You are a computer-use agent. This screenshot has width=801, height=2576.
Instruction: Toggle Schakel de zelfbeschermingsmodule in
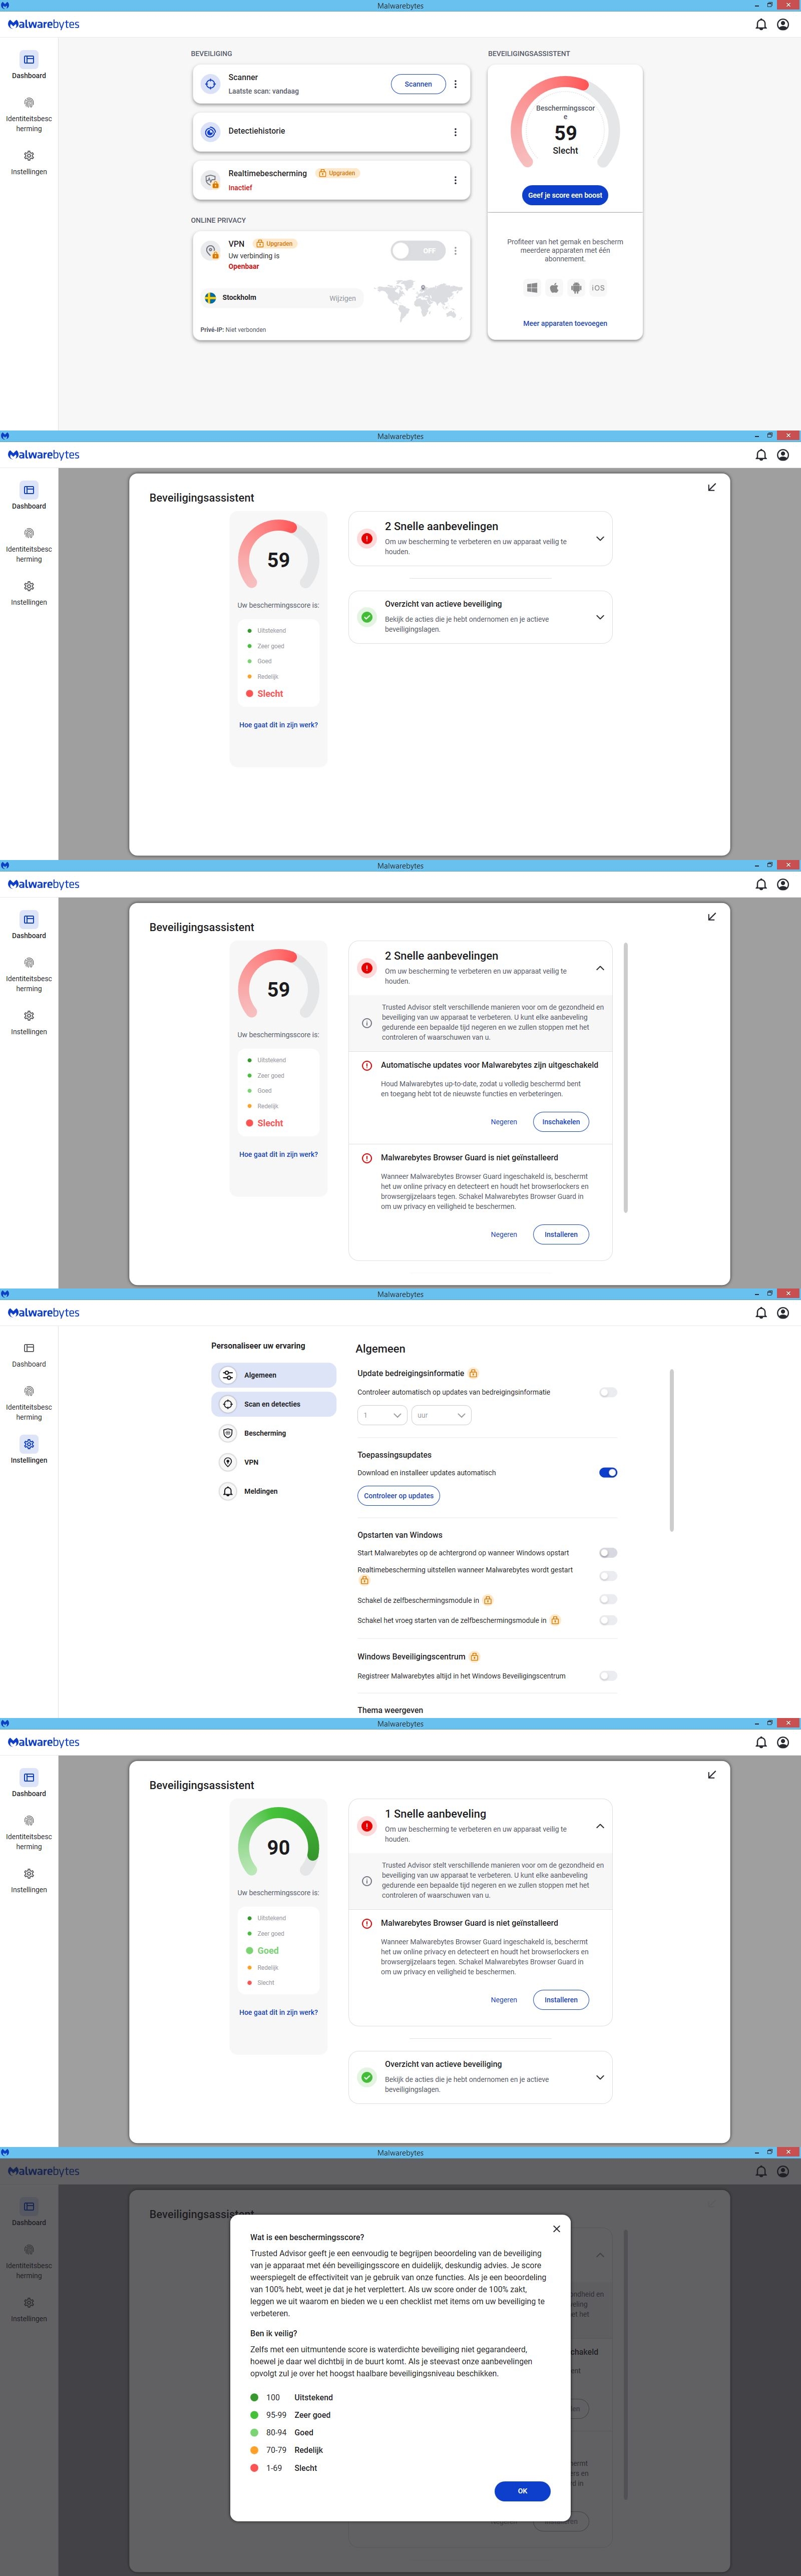coord(608,1600)
